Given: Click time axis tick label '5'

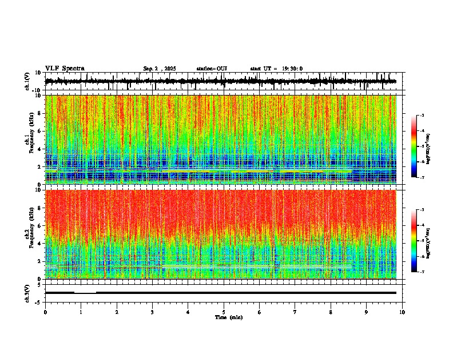Looking at the screenshot, I should coord(224,312).
